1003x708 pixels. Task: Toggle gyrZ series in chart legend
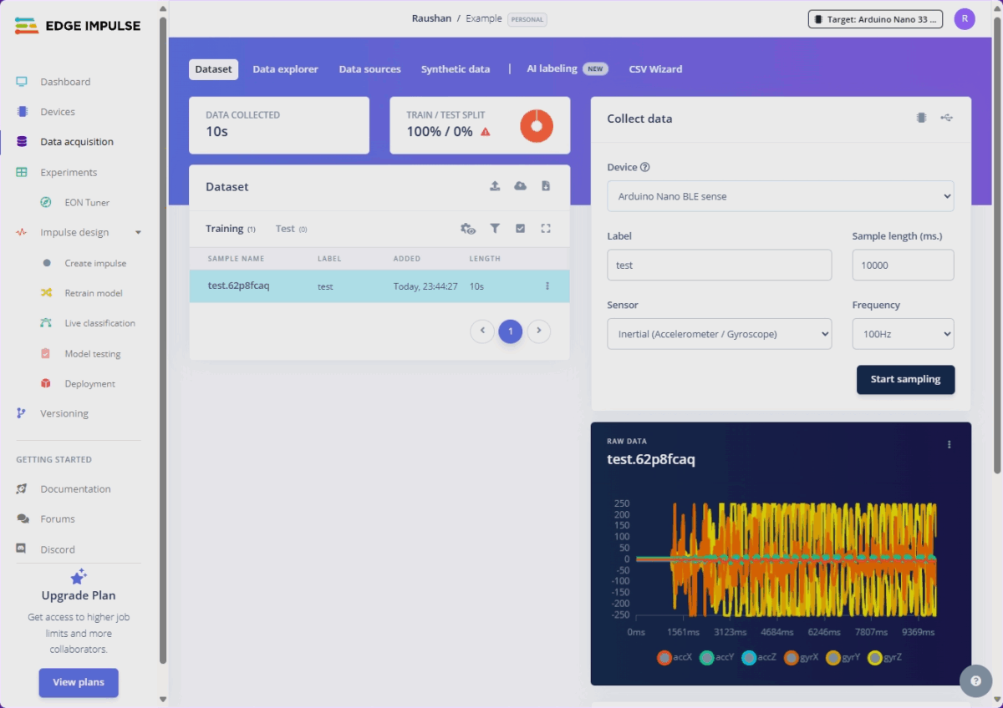(885, 657)
